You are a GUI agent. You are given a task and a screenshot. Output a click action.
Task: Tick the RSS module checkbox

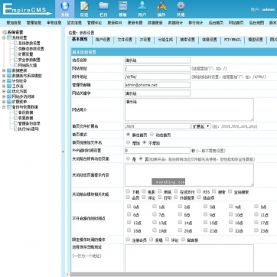pyautogui.click(x=198, y=191)
